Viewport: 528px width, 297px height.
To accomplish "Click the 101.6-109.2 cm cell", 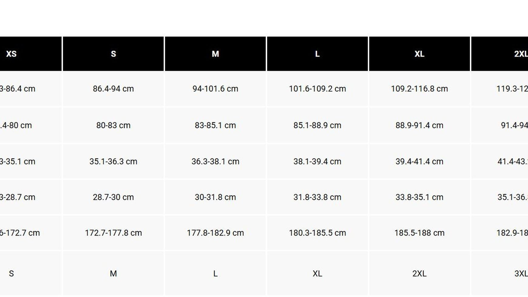I will (317, 89).
